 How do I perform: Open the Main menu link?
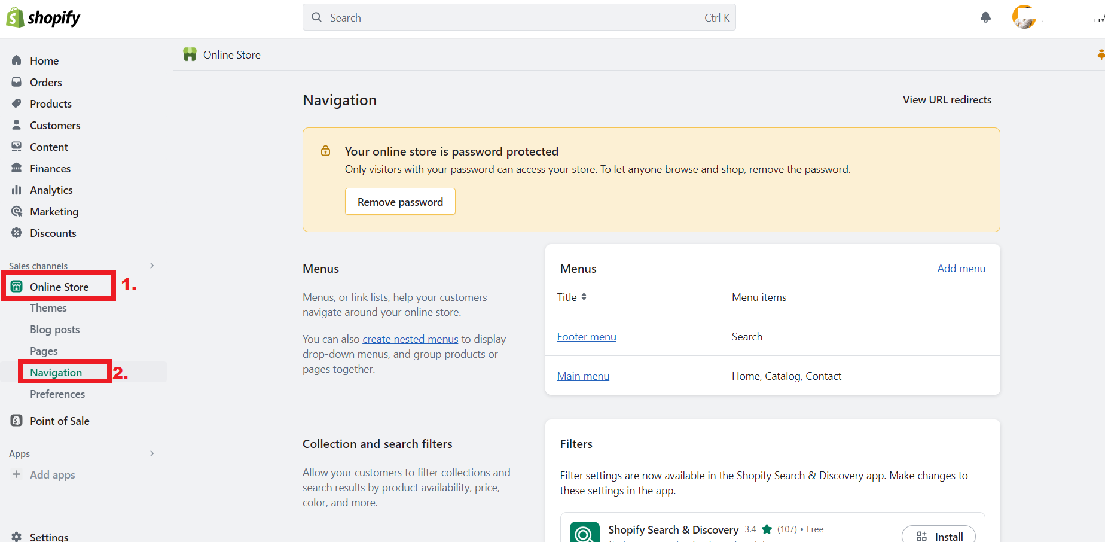click(x=583, y=376)
